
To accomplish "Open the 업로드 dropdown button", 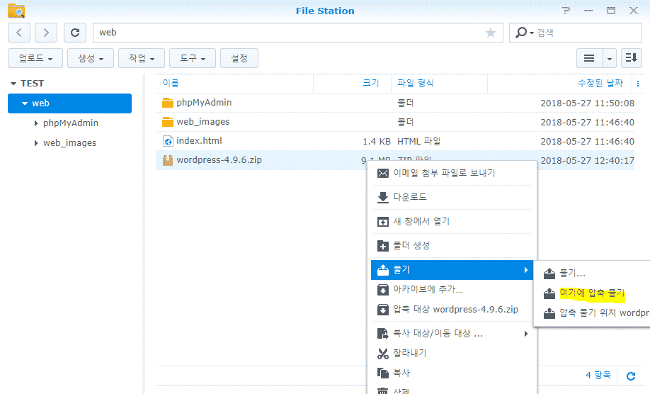I will [x=35, y=58].
